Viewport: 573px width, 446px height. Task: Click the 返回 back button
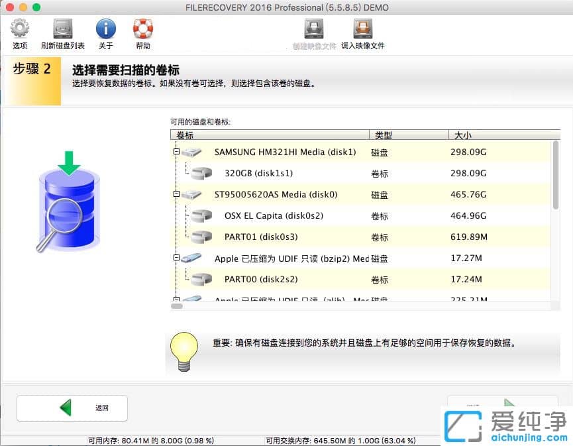(x=72, y=408)
